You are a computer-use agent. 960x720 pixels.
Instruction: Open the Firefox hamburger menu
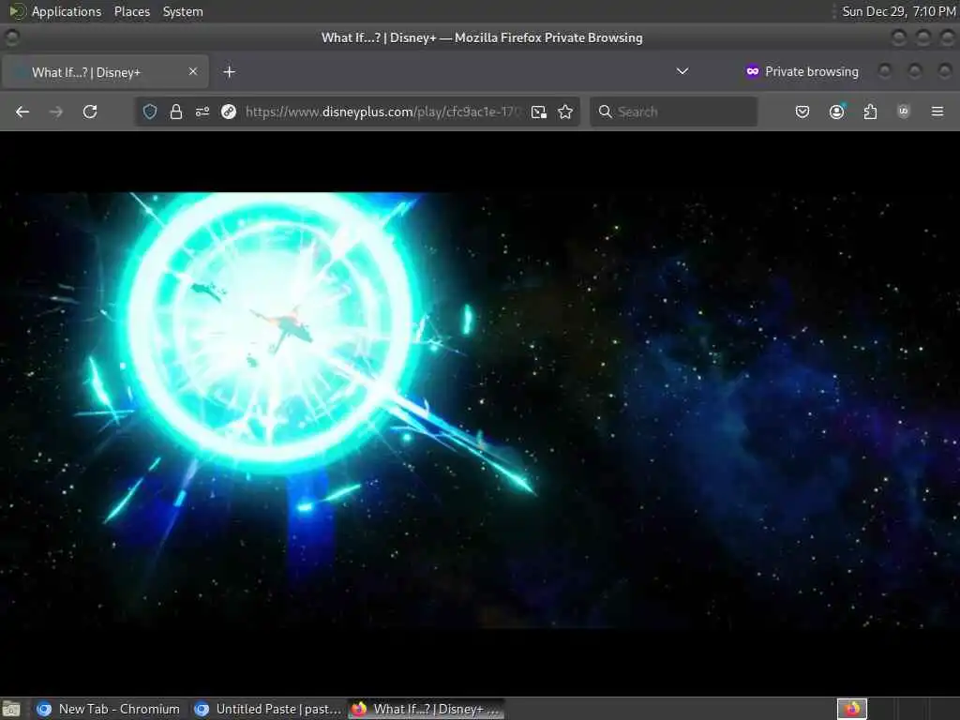[x=937, y=112]
